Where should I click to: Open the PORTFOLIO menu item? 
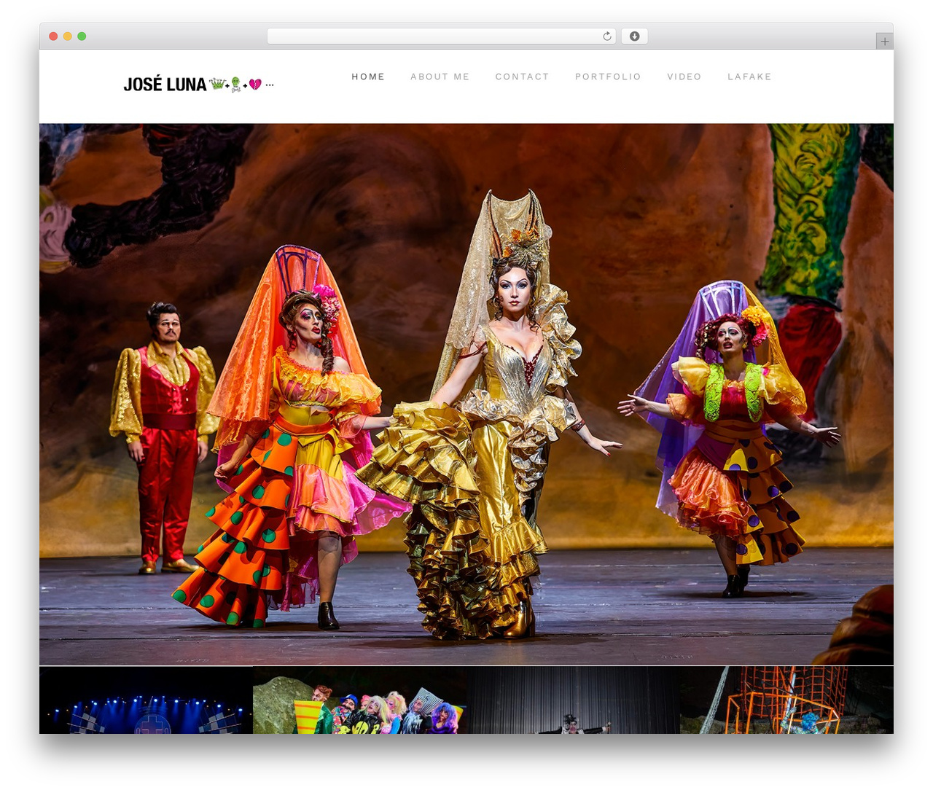point(608,77)
